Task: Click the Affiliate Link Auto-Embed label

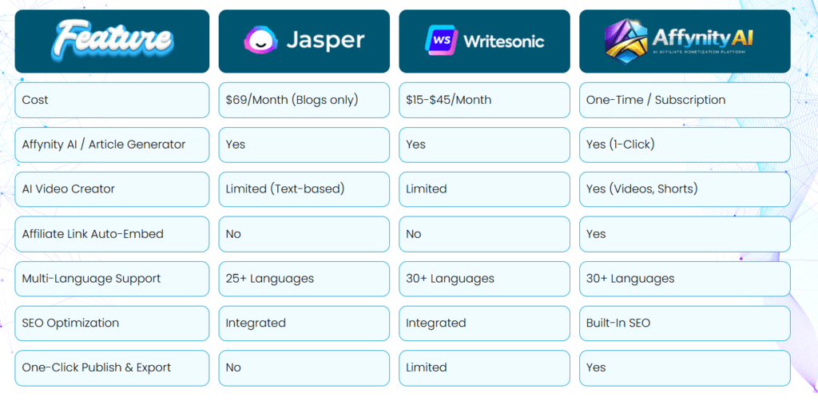Action: [112, 234]
